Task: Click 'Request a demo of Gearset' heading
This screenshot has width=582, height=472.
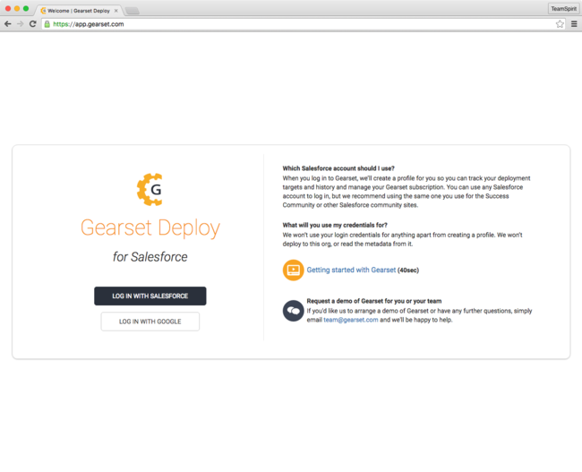Action: pos(374,301)
